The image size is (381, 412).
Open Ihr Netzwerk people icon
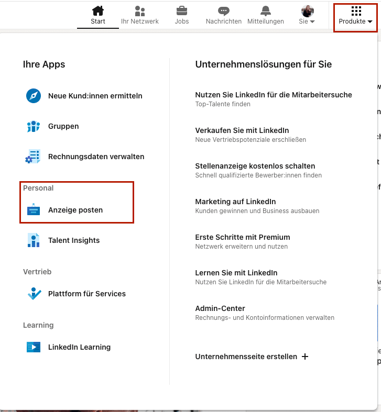pyautogui.click(x=140, y=11)
